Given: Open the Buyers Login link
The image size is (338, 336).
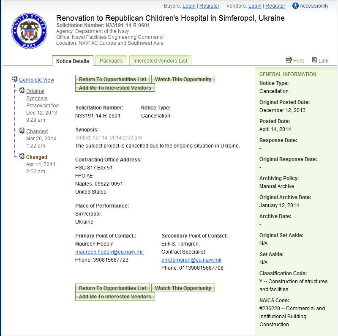Looking at the screenshot, I should pyautogui.click(x=189, y=6).
